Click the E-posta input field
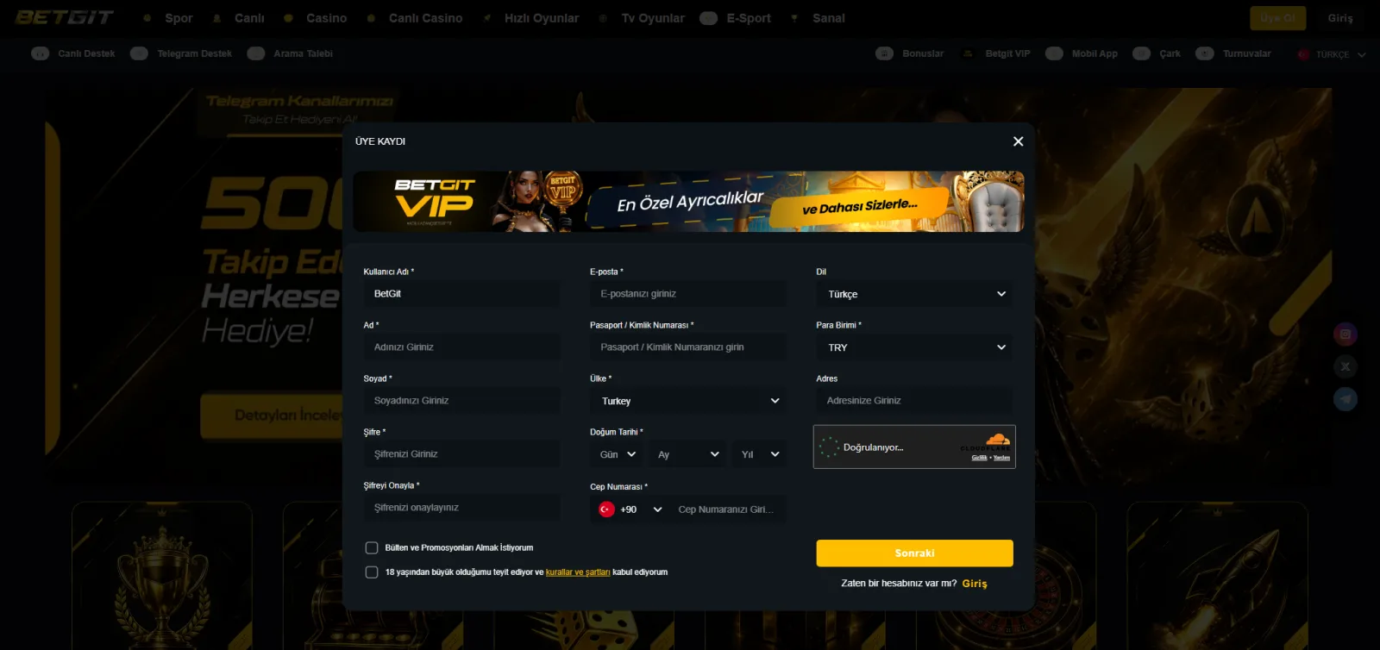 click(688, 294)
